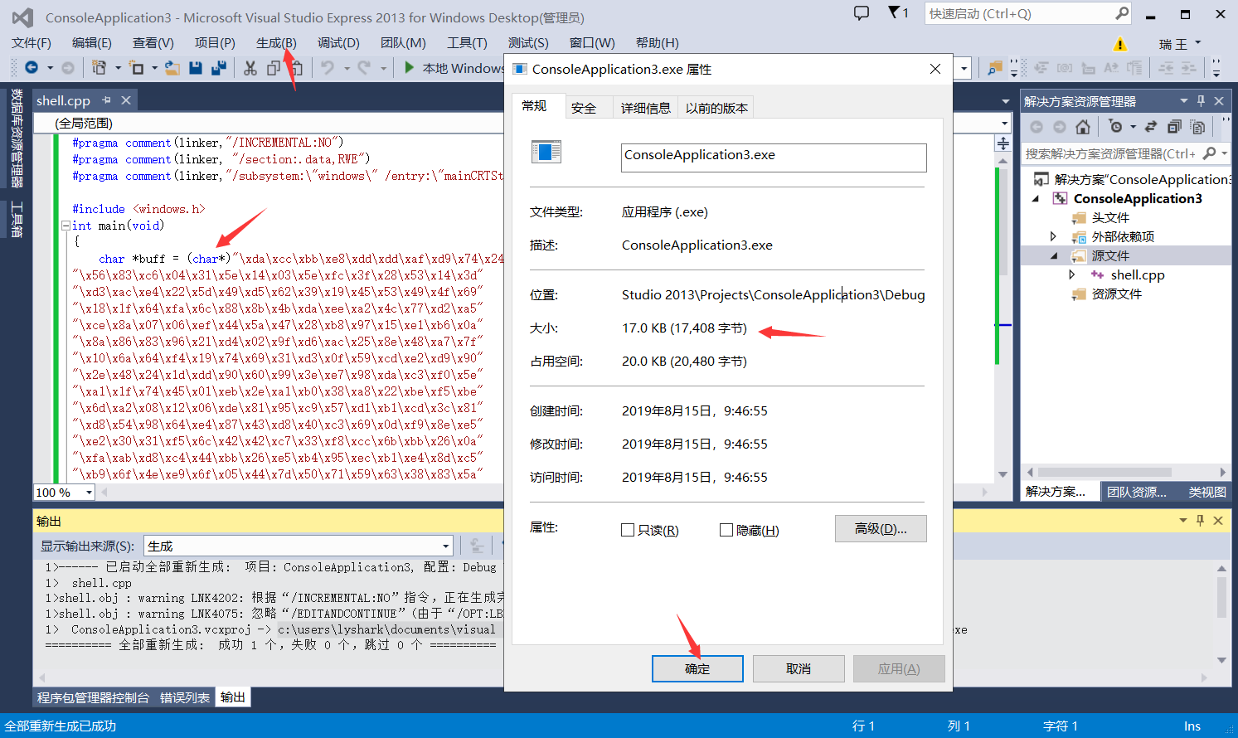This screenshot has height=738, width=1238.
Task: Click the Quick Launch search icon
Action: click(1121, 13)
